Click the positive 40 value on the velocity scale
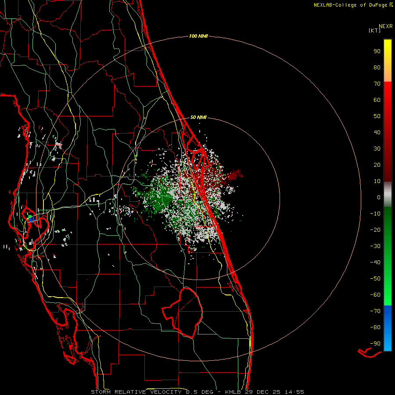The height and width of the screenshot is (395, 395). [x=377, y=133]
